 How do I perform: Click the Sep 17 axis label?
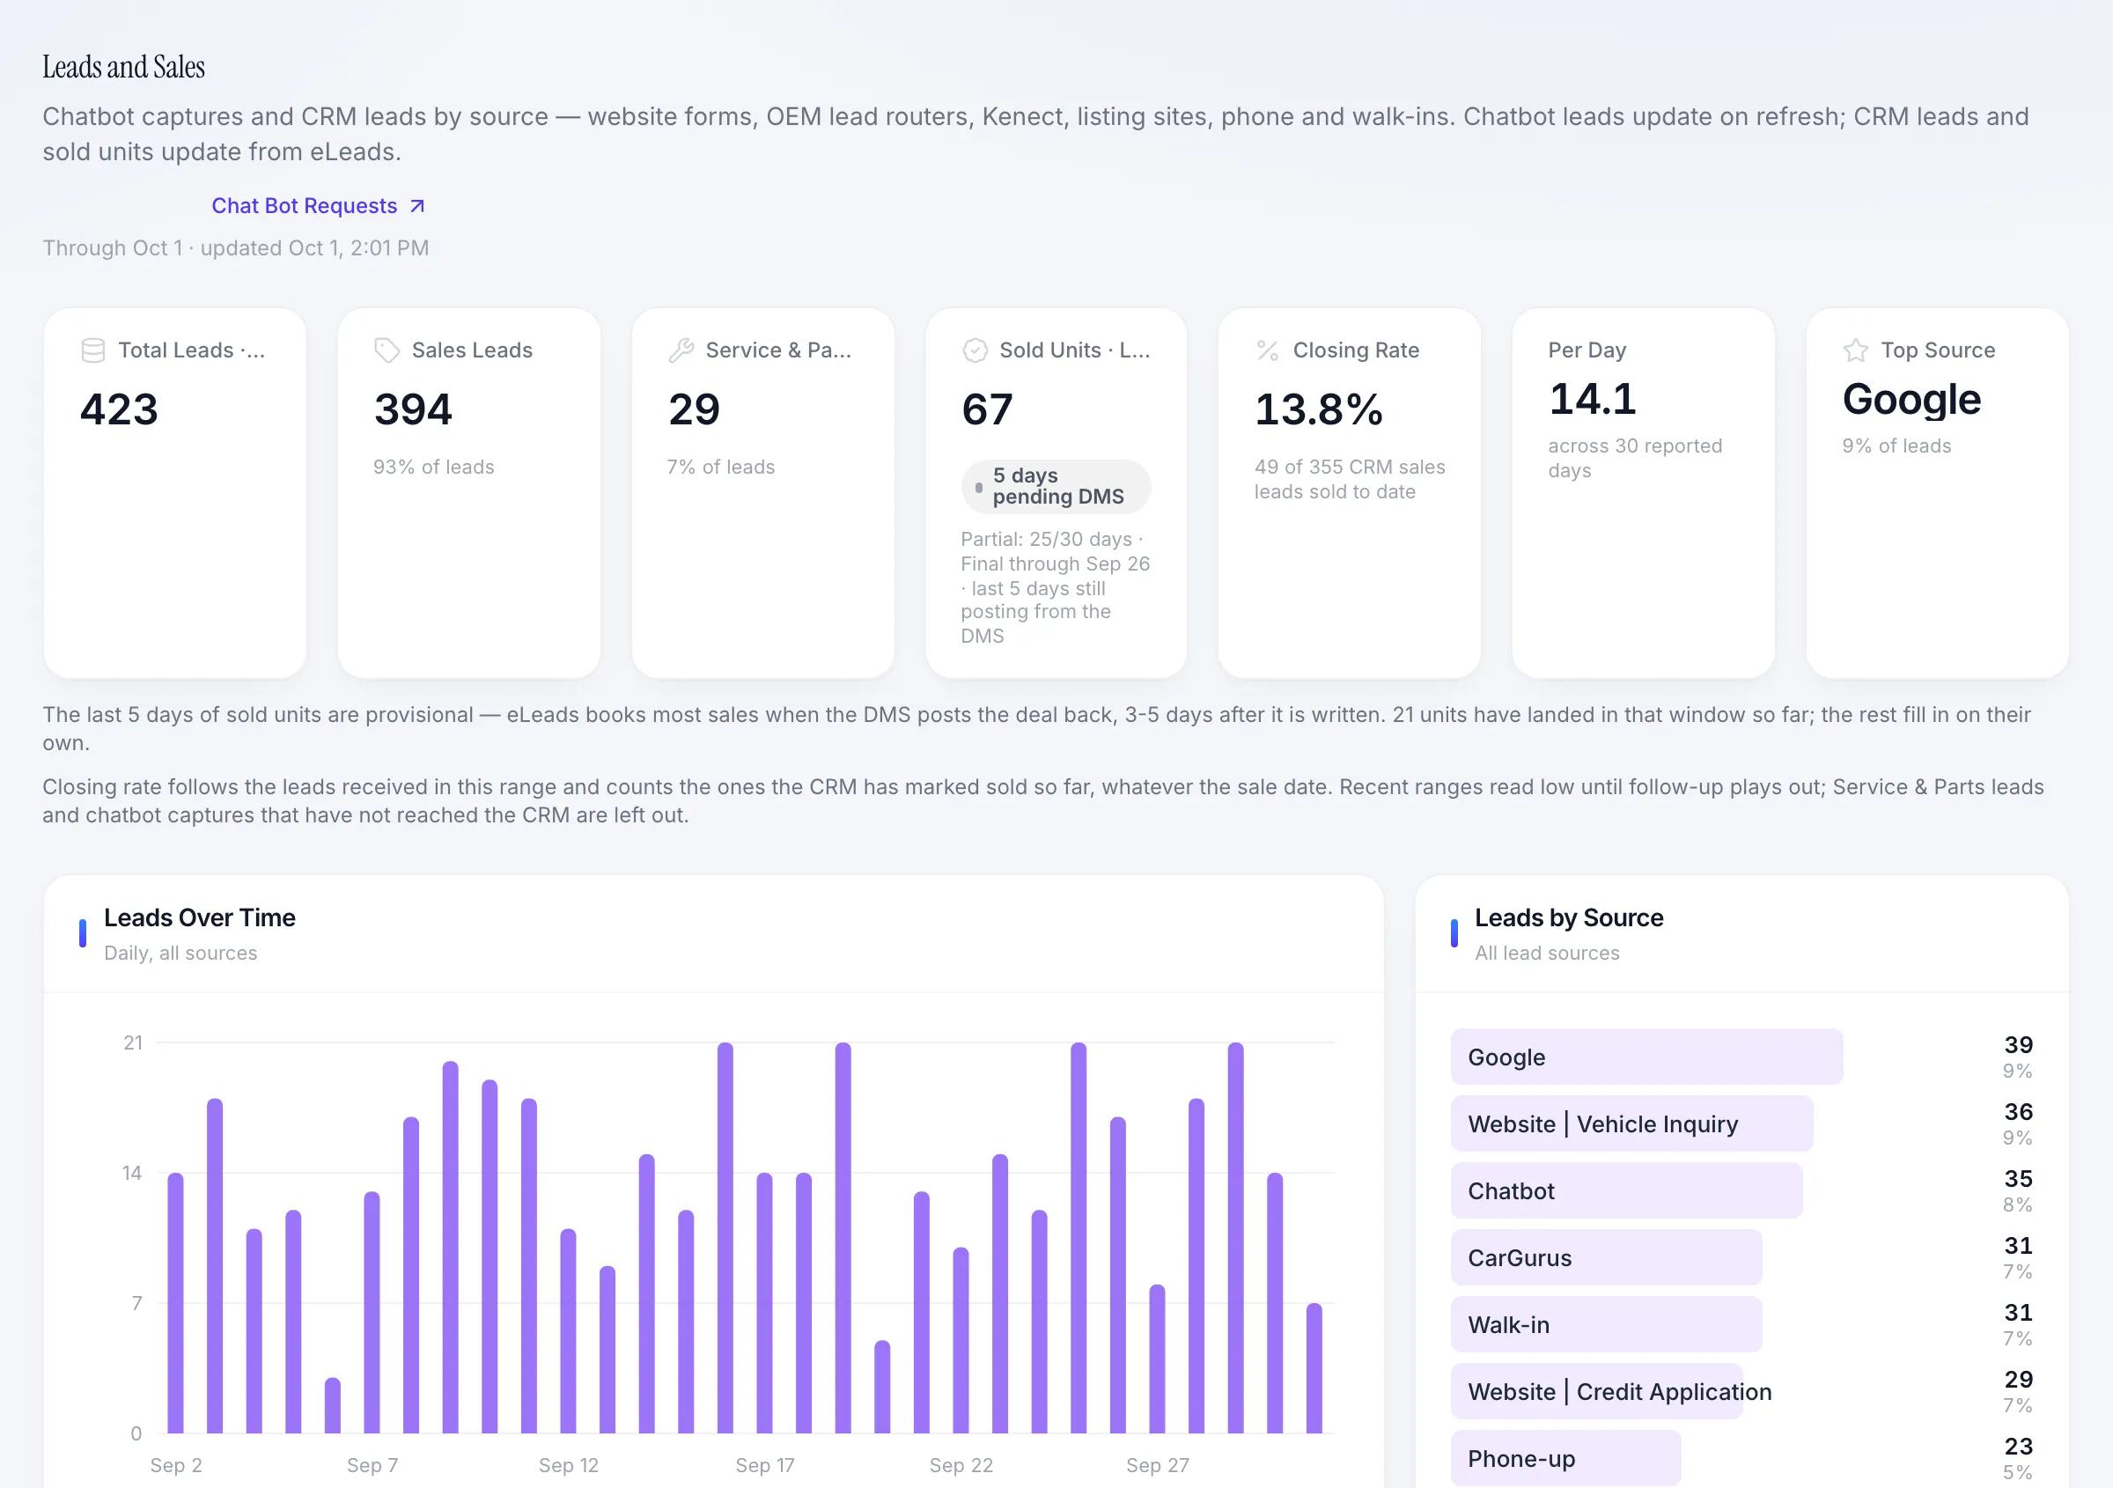[x=765, y=1465]
